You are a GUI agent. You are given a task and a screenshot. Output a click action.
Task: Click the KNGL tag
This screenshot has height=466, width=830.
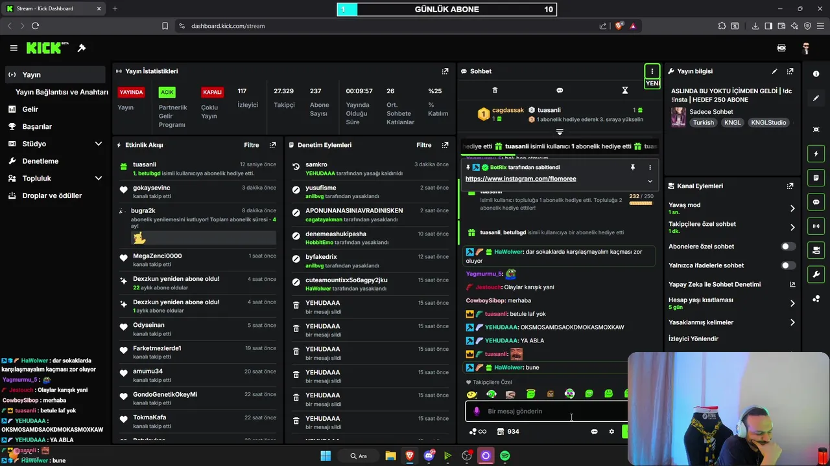[x=733, y=122]
